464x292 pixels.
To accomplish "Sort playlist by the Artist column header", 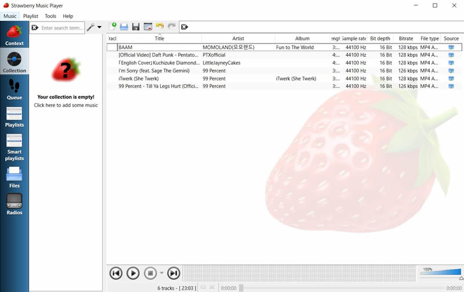I will click(238, 38).
